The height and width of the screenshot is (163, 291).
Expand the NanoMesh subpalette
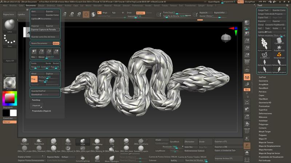click(x=263, y=88)
